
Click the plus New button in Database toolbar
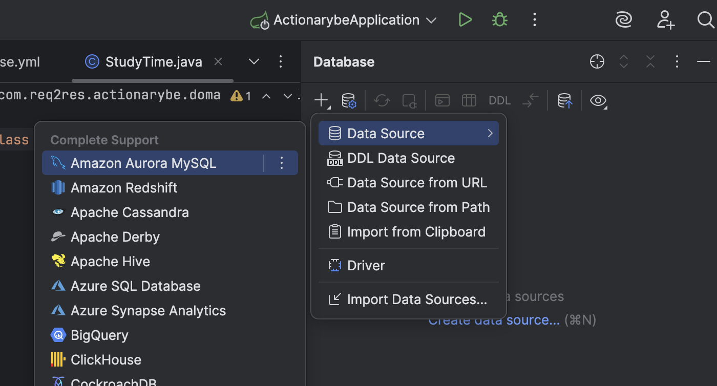(x=322, y=100)
